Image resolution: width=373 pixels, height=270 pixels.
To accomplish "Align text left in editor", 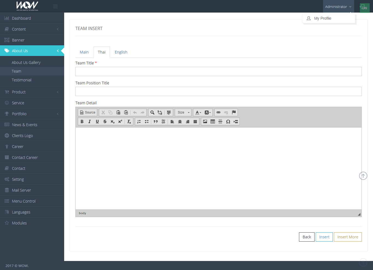I will [172, 122].
